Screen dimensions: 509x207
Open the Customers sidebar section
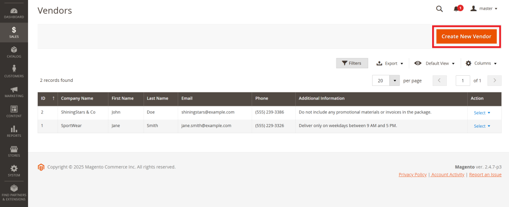click(x=14, y=72)
